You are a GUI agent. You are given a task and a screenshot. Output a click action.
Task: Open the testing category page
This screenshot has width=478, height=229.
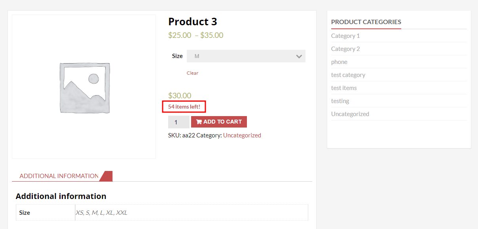[x=340, y=101]
